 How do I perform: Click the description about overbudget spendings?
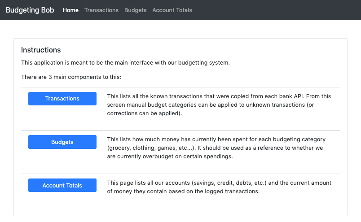pos(216,148)
